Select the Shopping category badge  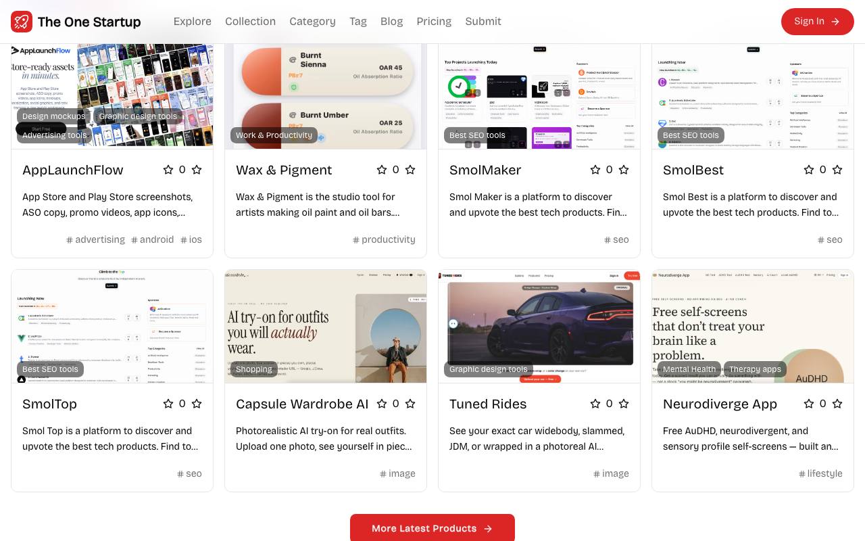click(x=254, y=369)
